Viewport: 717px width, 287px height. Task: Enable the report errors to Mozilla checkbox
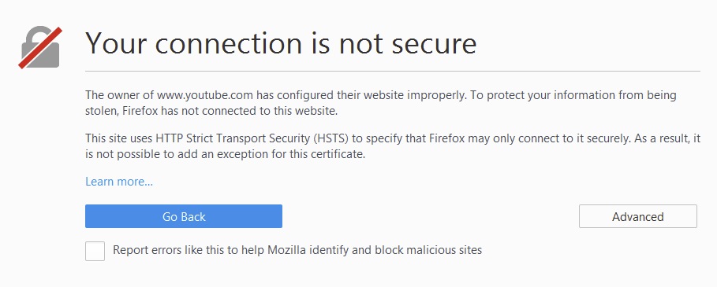click(x=95, y=251)
